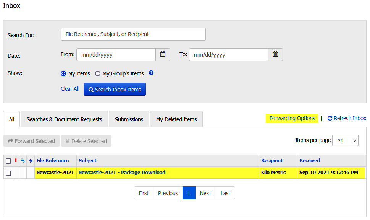Click the Newcastle-2021 file reference cell
This screenshot has width=370, height=220.
(x=55, y=173)
